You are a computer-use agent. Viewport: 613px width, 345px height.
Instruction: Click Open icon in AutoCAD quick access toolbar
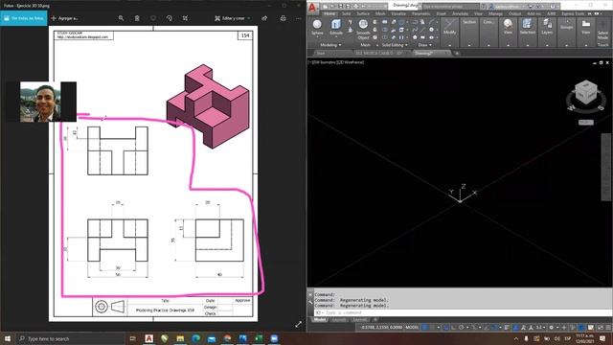[332, 7]
